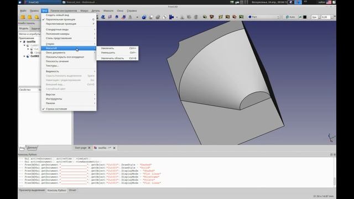Collapse the Cut001 tree node
This screenshot has width=354, height=199.
tap(24, 45)
